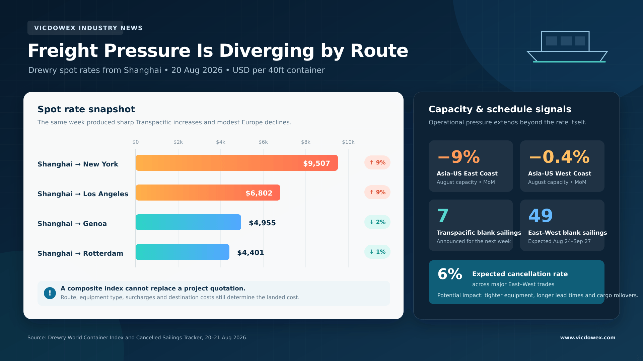The width and height of the screenshot is (643, 361).
Task: Click the $10k axis tick label
Action: pos(348,142)
